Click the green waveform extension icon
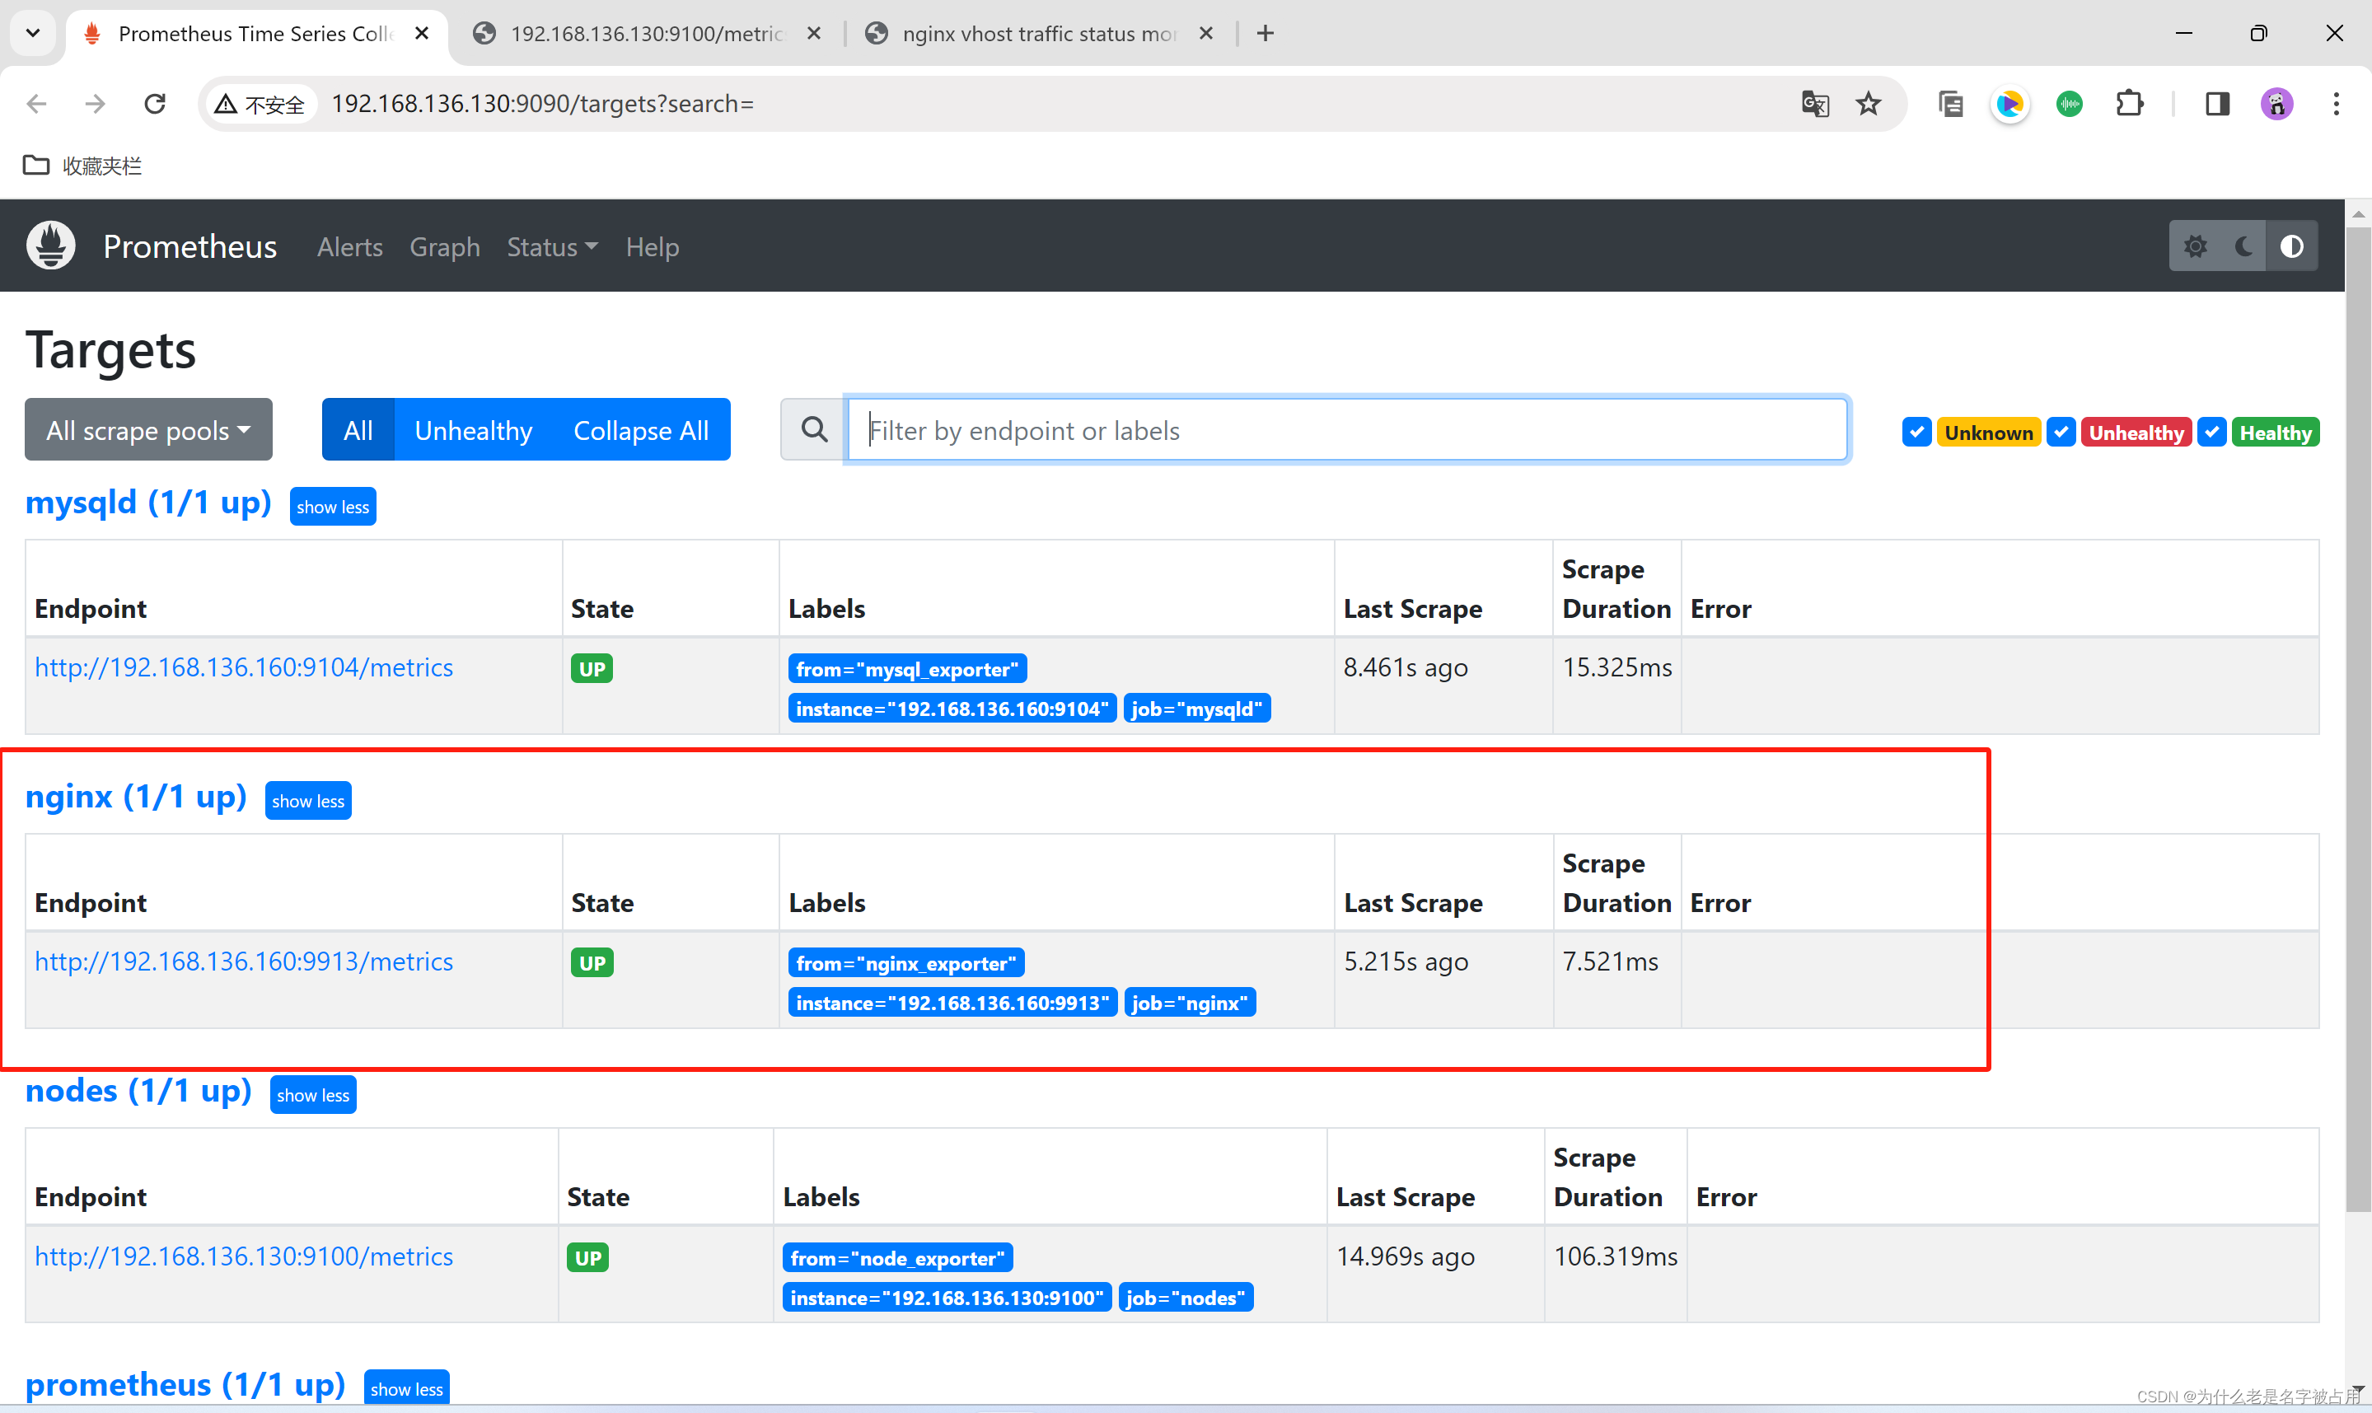 tap(2070, 104)
